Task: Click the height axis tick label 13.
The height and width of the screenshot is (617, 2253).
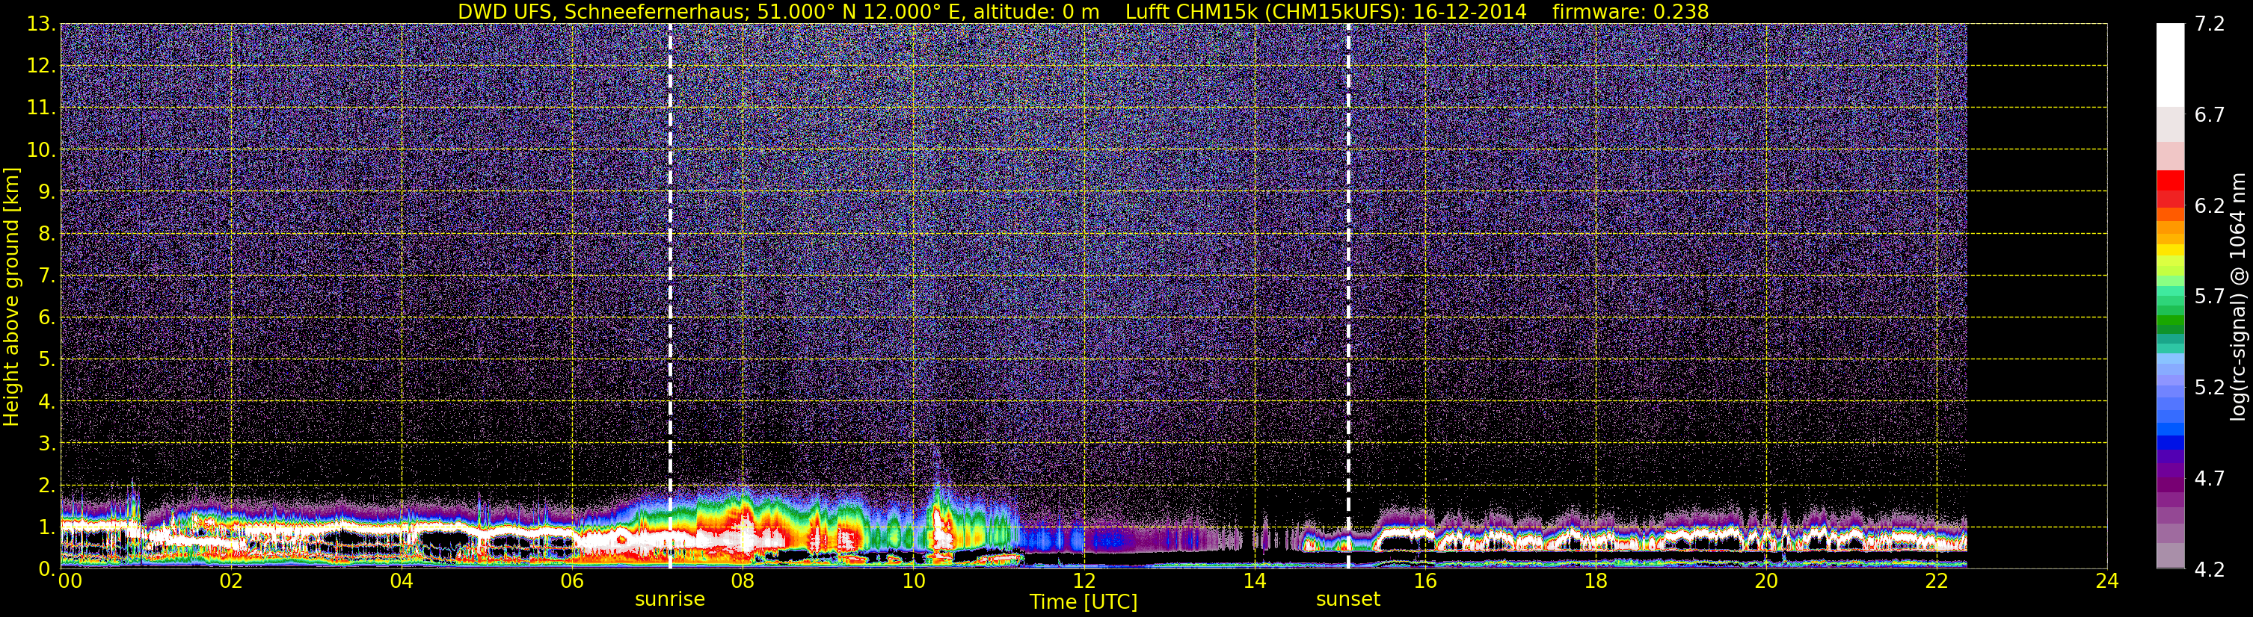Action: 43,25
